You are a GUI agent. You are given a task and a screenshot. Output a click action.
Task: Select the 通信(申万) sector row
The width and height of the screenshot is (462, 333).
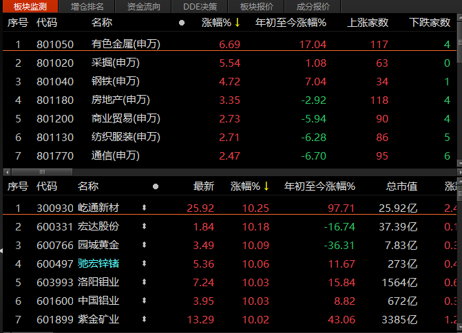coord(230,155)
